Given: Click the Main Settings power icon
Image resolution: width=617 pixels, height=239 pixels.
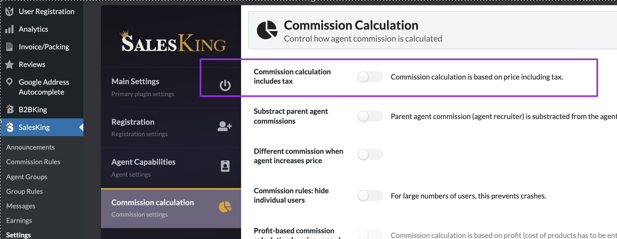Looking at the screenshot, I should click(x=225, y=85).
